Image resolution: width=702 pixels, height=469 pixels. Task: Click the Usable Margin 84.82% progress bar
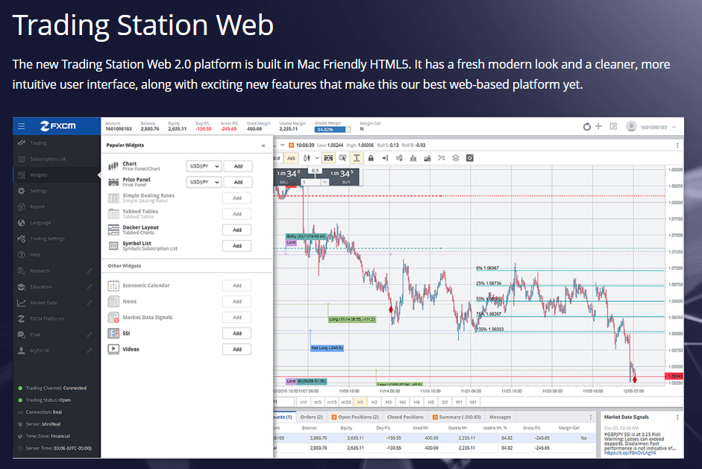point(333,129)
